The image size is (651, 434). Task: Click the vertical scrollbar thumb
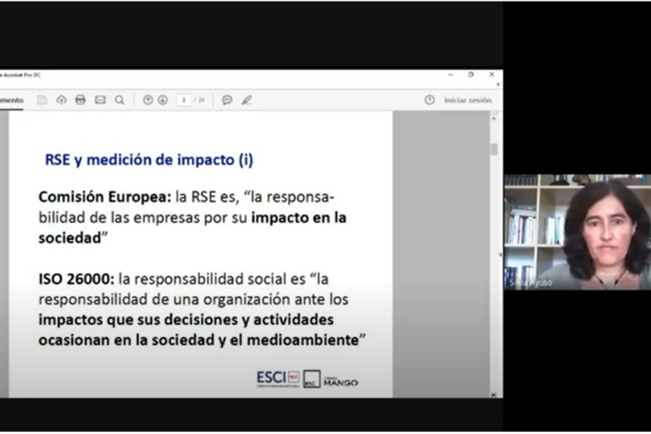point(494,149)
